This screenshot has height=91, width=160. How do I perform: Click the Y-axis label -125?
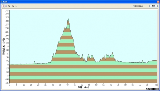[x=7, y=83]
